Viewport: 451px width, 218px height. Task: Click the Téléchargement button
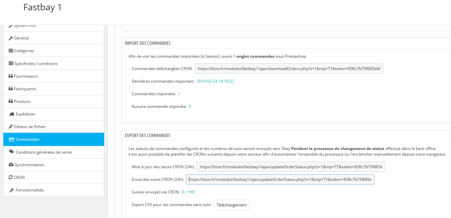point(232,205)
